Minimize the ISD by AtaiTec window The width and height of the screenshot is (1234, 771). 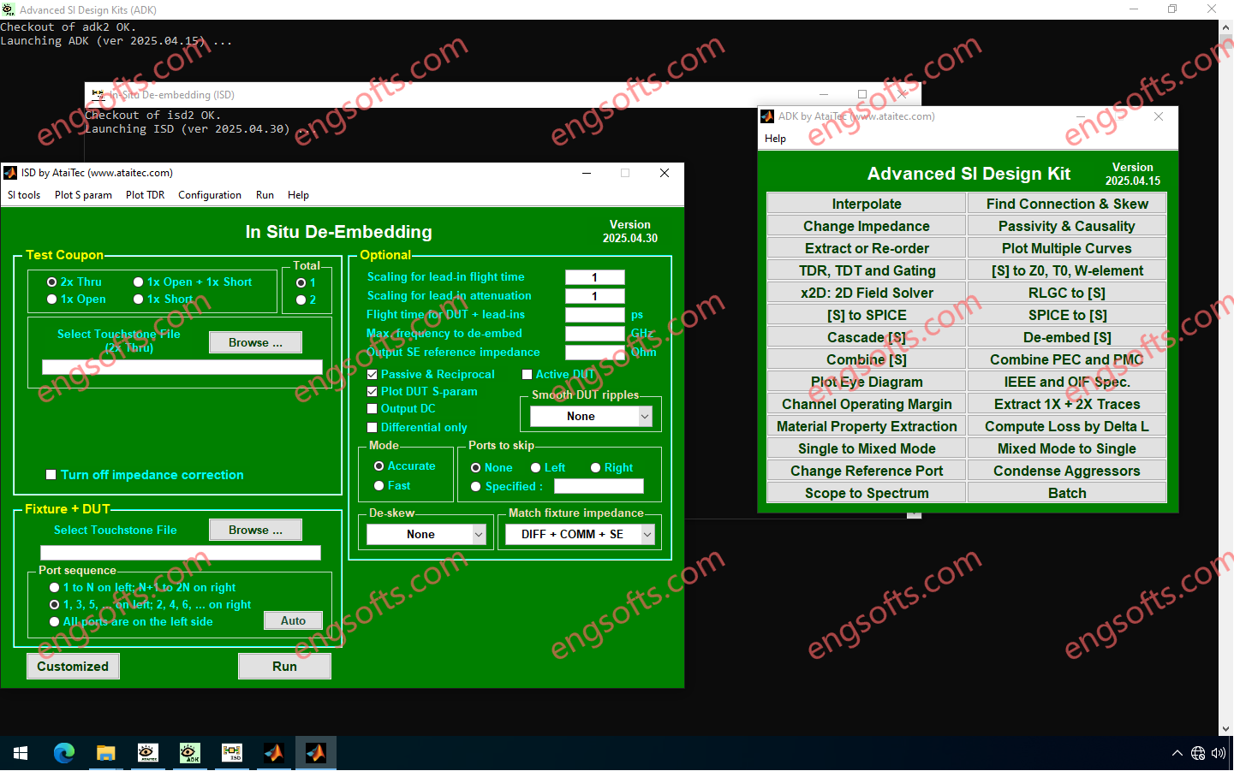(587, 173)
